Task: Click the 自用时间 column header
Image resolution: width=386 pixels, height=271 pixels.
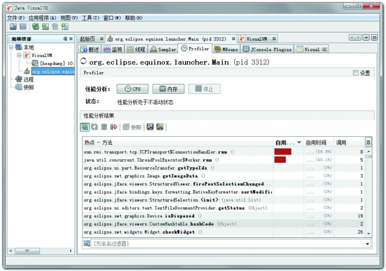Action: [319, 142]
